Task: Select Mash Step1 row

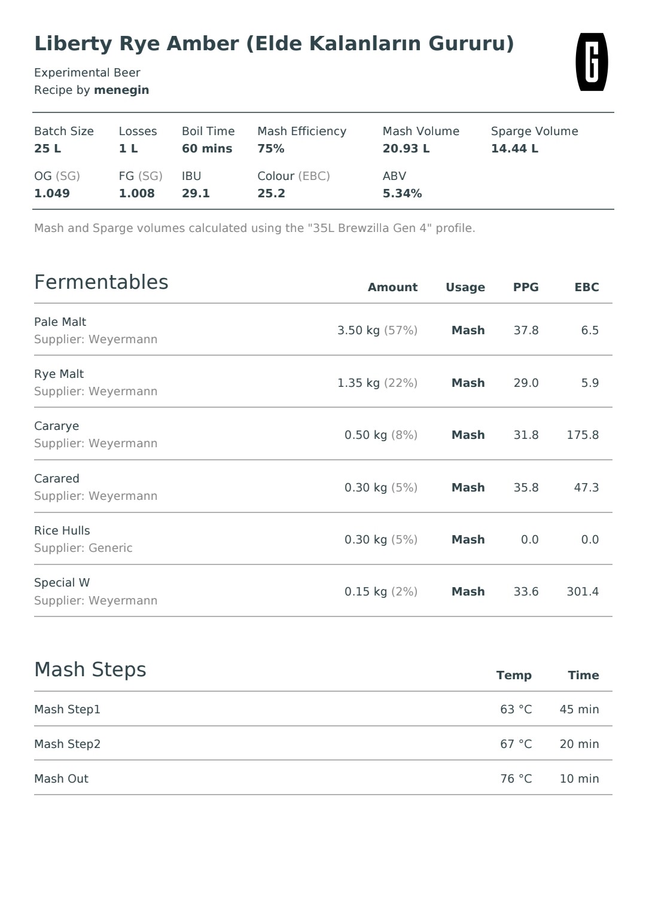Action: [x=323, y=709]
